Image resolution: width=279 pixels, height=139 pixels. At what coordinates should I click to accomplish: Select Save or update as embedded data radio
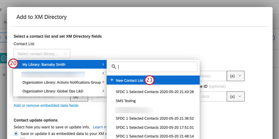pyautogui.click(x=16, y=133)
